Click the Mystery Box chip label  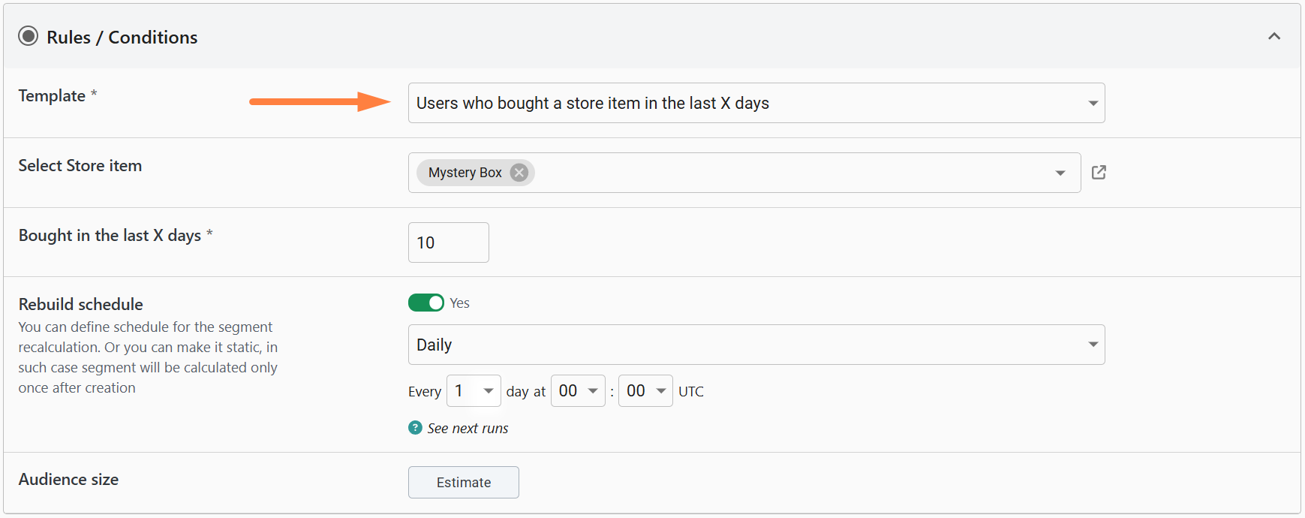(465, 173)
